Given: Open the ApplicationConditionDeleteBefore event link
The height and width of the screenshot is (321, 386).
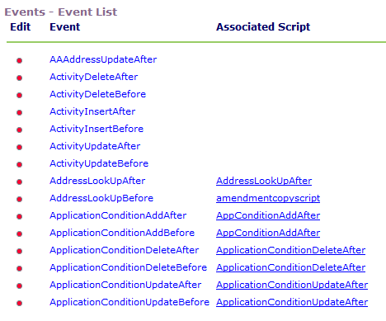Looking at the screenshot, I should click(x=128, y=267).
